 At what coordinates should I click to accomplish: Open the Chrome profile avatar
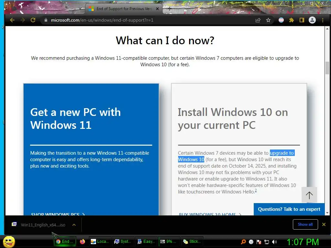312,20
